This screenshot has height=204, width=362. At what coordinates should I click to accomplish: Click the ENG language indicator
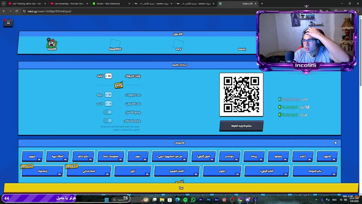click(x=334, y=200)
